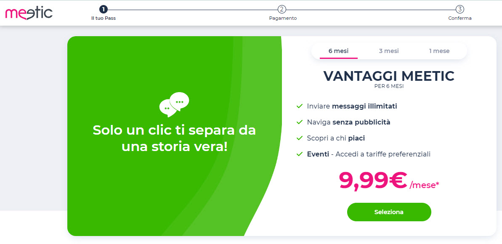The height and width of the screenshot is (244, 502).
Task: Switch to the 1 mese tab
Action: (x=439, y=51)
